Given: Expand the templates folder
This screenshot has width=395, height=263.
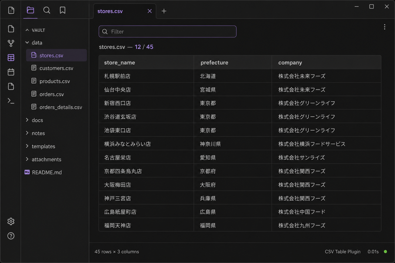Looking at the screenshot, I should click(27, 146).
